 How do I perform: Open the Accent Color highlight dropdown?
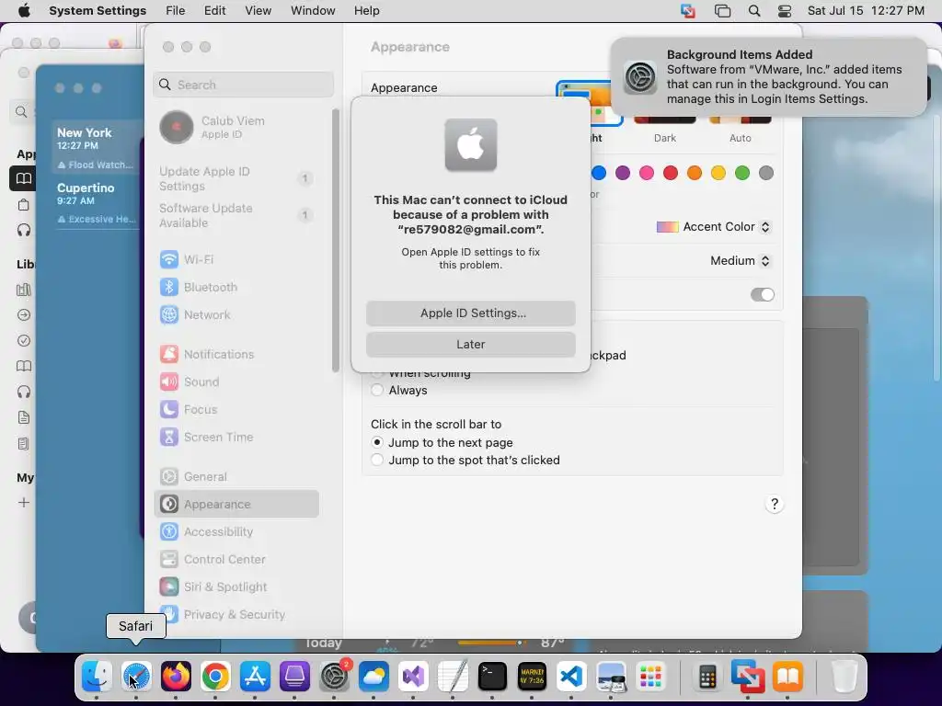pos(714,227)
